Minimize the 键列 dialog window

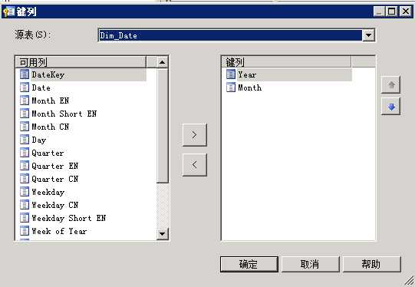[380, 12]
